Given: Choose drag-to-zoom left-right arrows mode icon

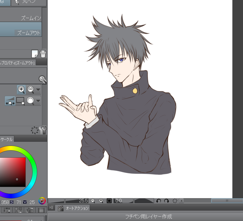Looking at the screenshot, I should click(x=10, y=101).
